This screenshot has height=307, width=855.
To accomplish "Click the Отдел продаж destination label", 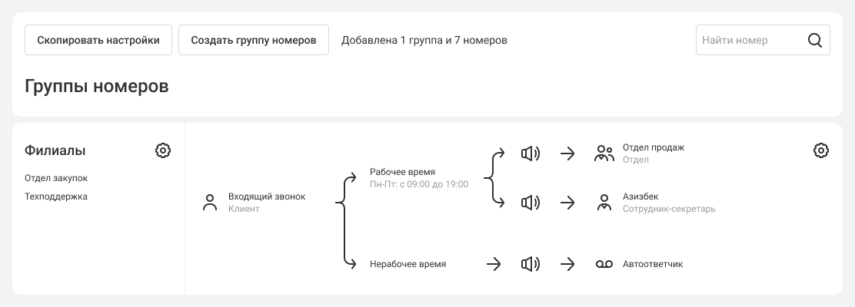I will click(x=653, y=147).
